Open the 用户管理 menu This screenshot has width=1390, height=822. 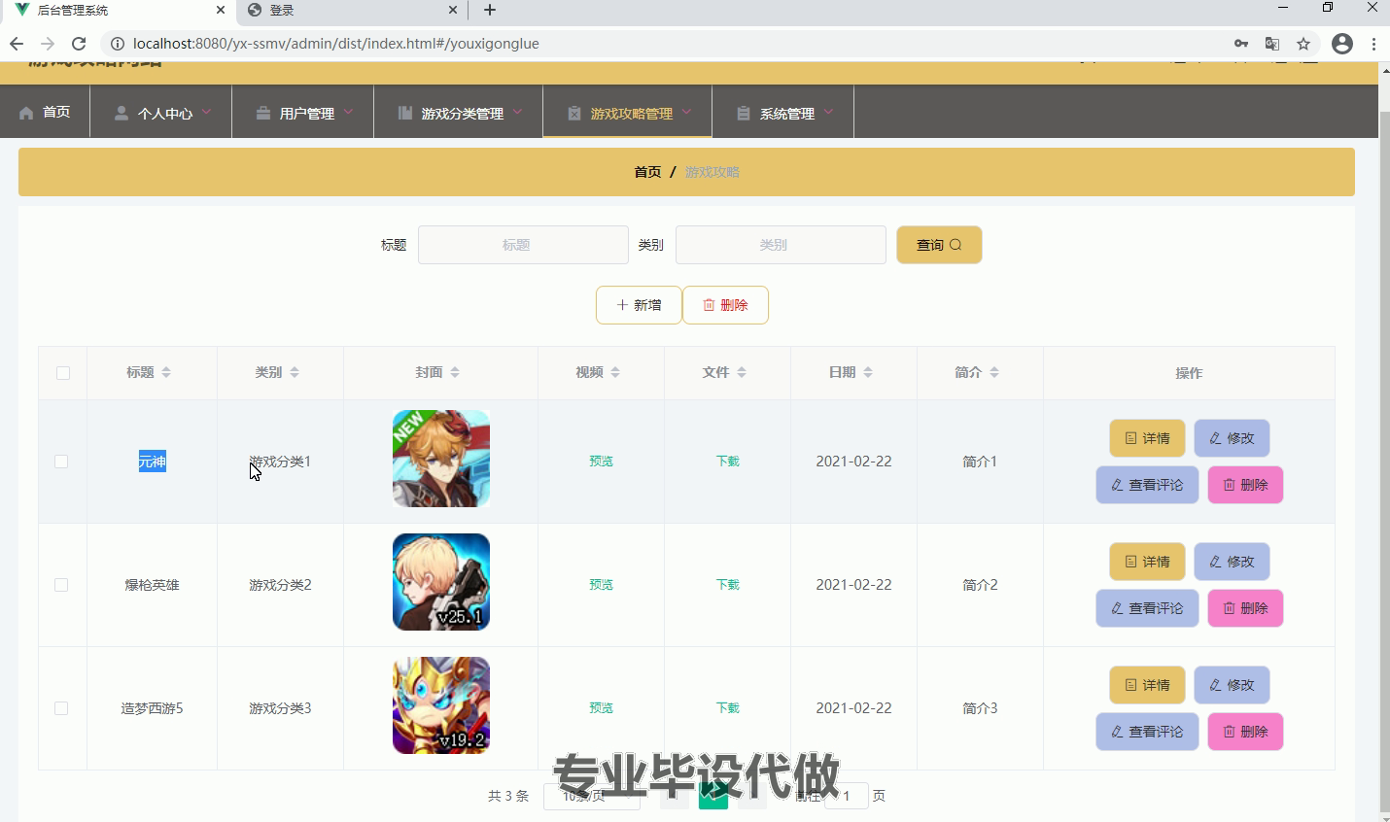(303, 112)
